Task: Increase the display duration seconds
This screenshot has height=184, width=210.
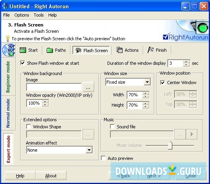Action: click(186, 62)
